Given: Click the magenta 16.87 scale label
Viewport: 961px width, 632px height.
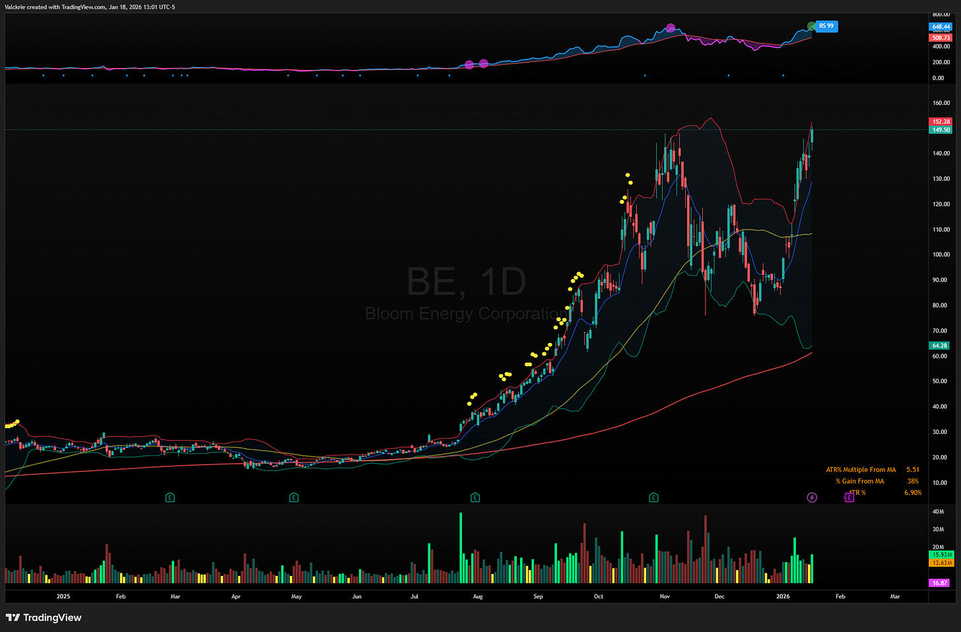Looking at the screenshot, I should click(941, 583).
